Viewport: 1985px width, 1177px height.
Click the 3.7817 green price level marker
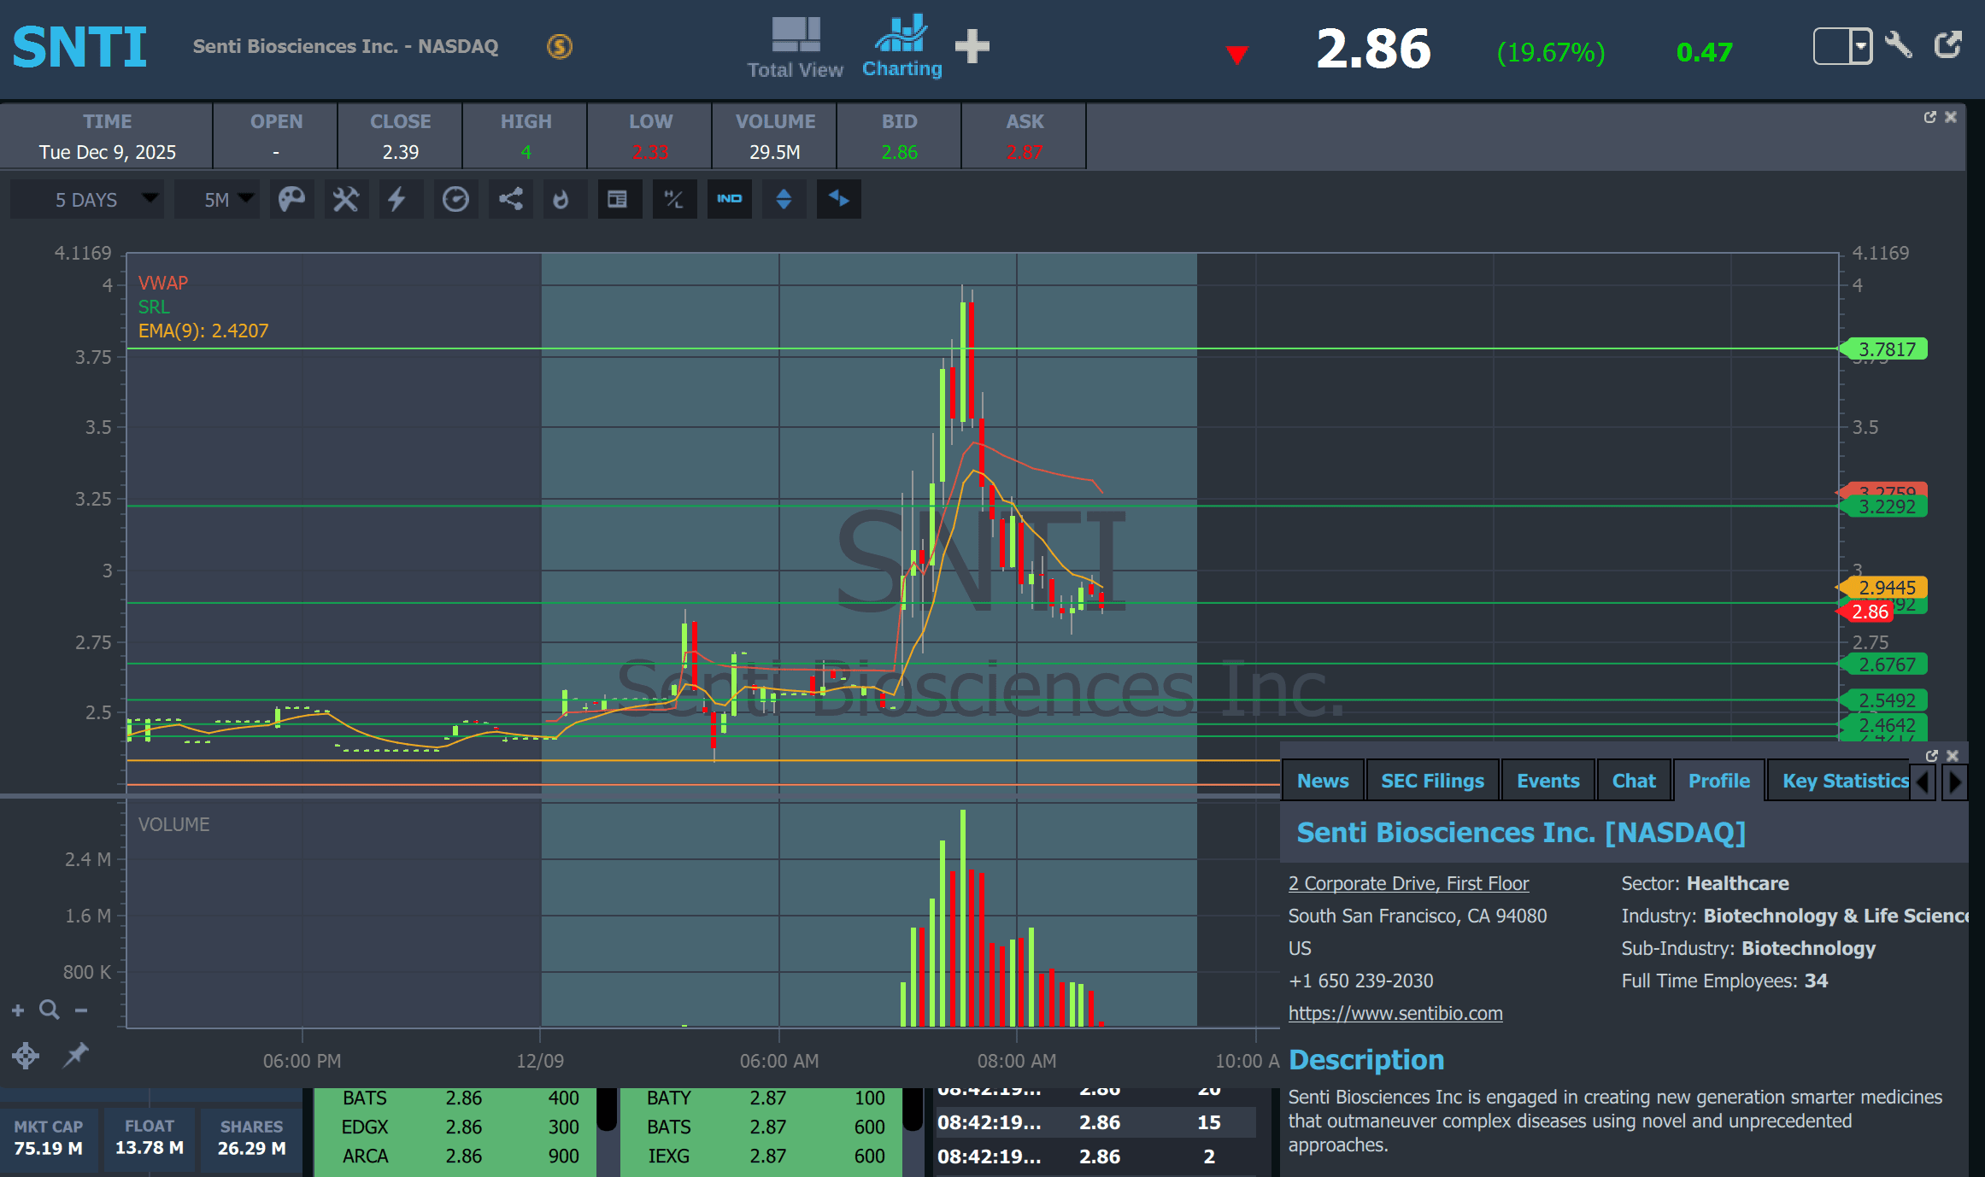pyautogui.click(x=1886, y=349)
